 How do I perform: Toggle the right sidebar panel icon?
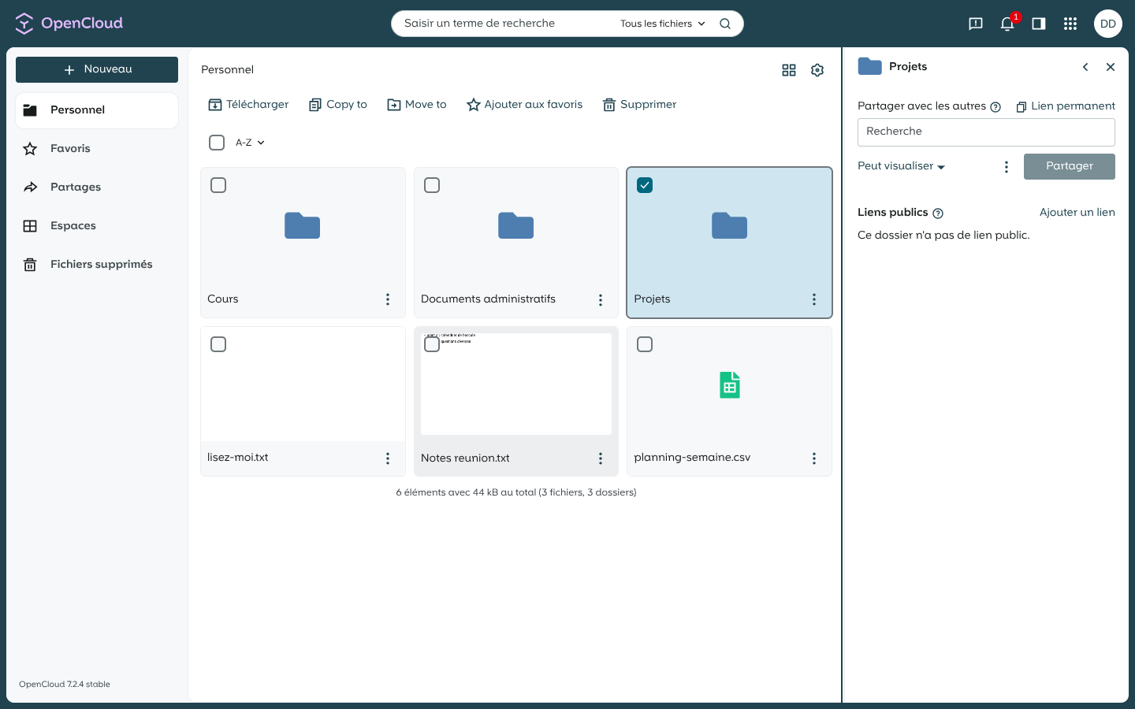pyautogui.click(x=1039, y=24)
